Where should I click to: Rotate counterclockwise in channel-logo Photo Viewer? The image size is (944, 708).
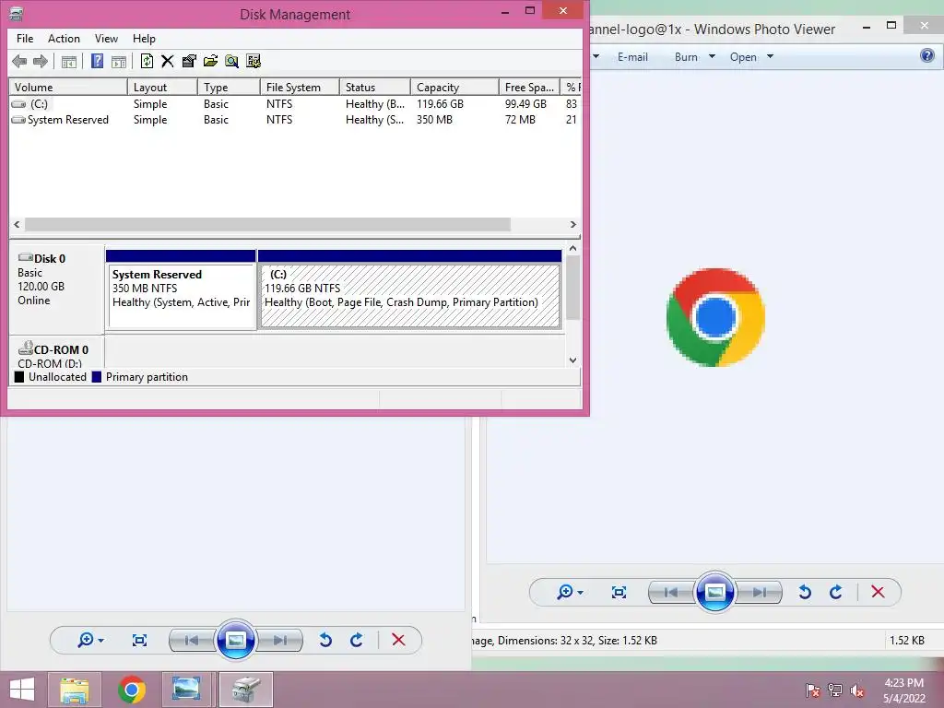pos(805,593)
